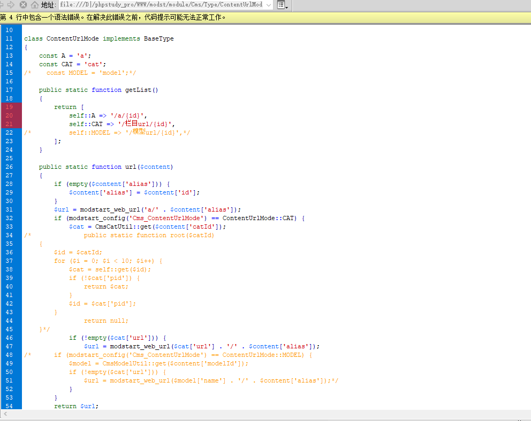Viewport: 531px width, 421px height.
Task: Focus the file address input field
Action: 162,5
